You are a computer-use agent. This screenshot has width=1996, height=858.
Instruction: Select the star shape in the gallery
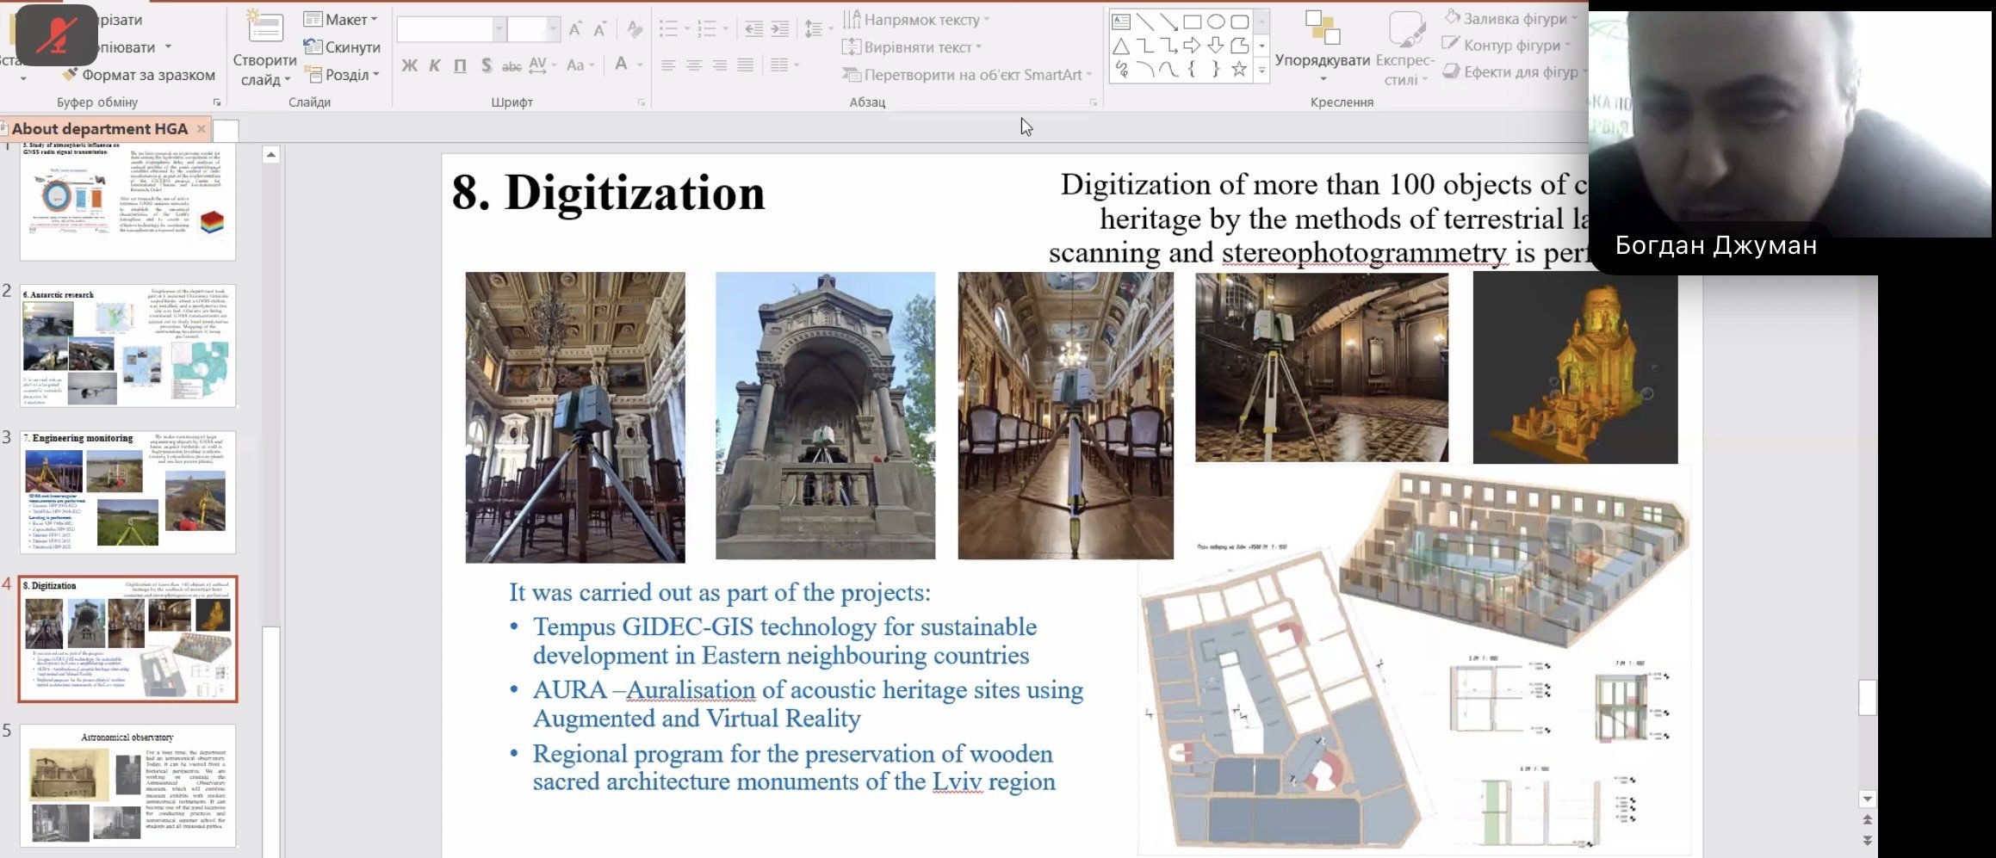1238,70
